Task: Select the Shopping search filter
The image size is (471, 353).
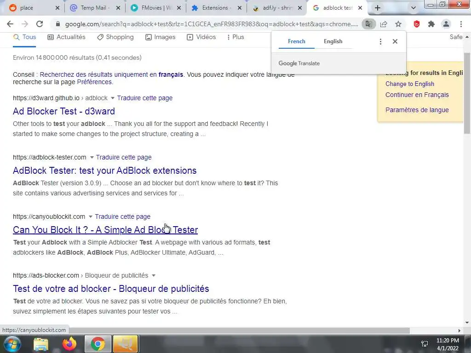Action: coord(115,37)
